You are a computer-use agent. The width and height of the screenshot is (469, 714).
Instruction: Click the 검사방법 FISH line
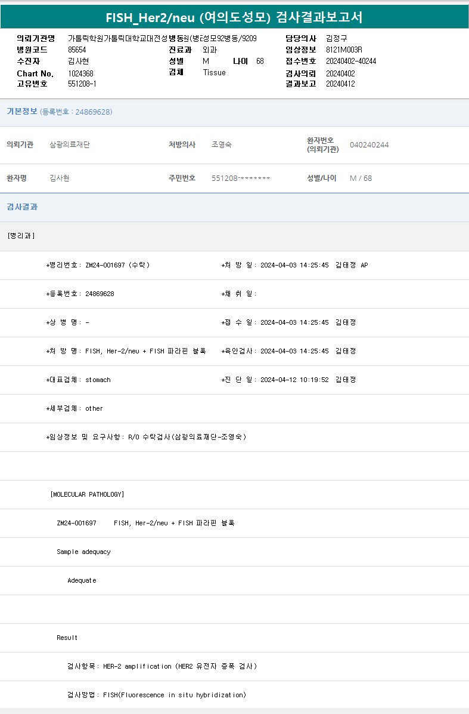click(x=156, y=695)
